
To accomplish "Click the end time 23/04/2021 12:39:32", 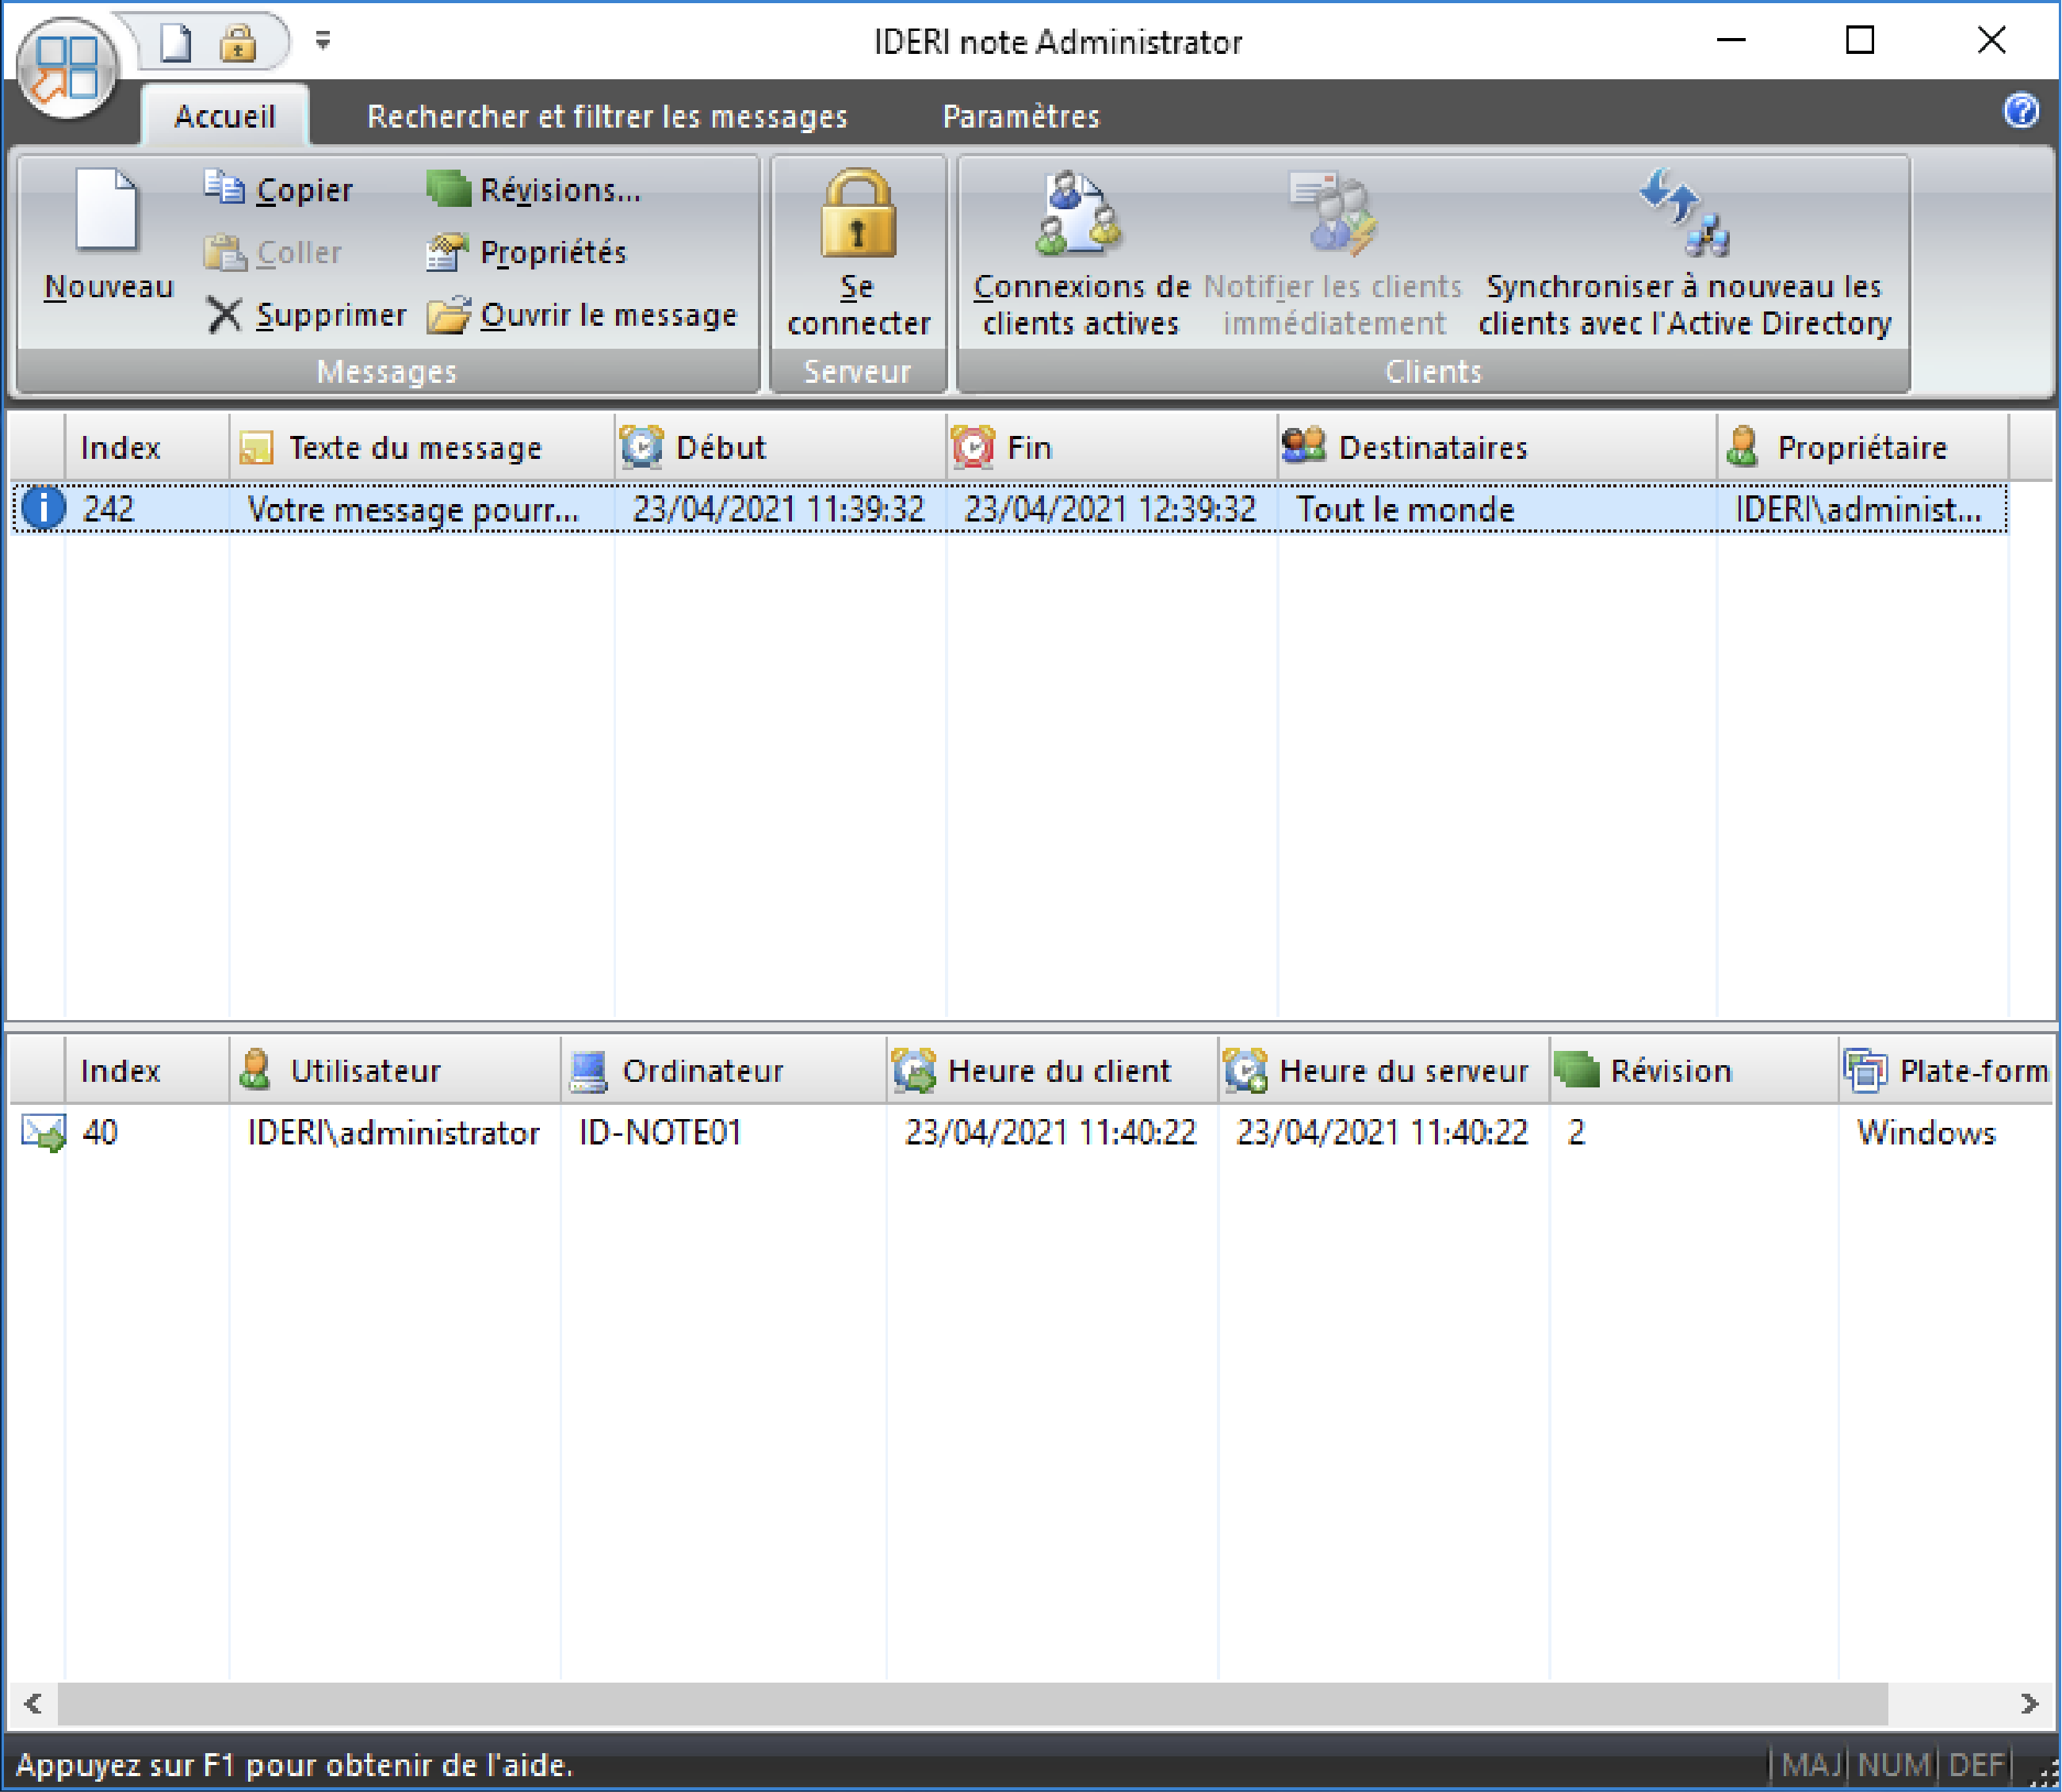I will tap(1110, 510).
